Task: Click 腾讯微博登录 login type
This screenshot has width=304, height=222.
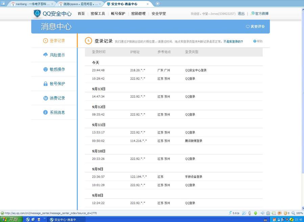Action: tap(193, 141)
